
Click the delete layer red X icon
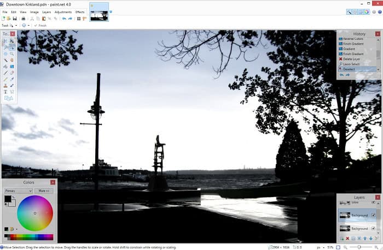point(347,239)
